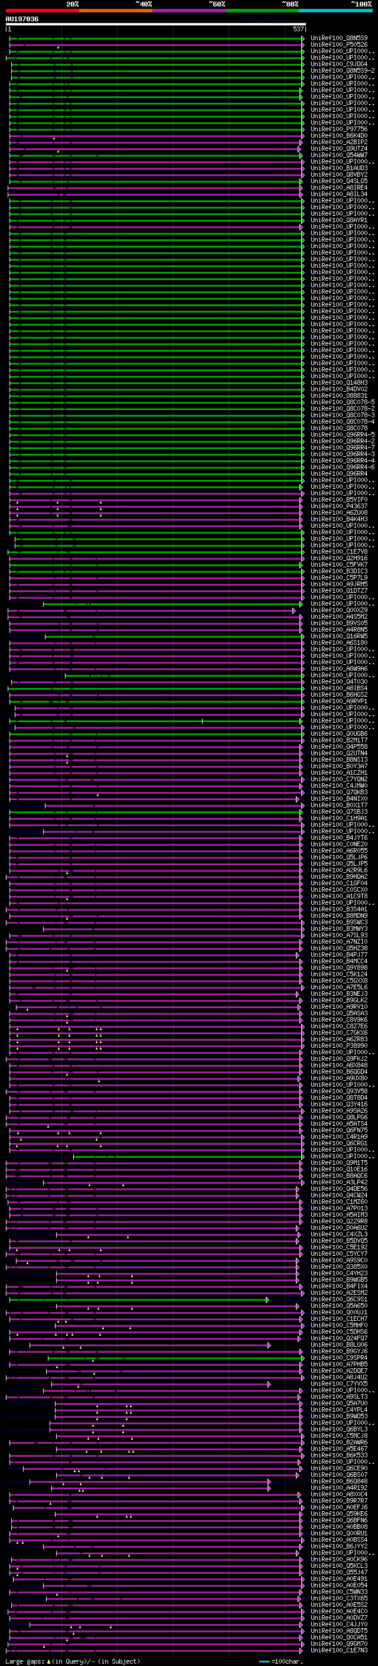
Task: Click hit label UniRef100_A9JRM5
Action: 339,584
